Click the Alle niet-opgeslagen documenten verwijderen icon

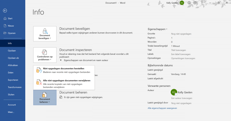pos(39,82)
